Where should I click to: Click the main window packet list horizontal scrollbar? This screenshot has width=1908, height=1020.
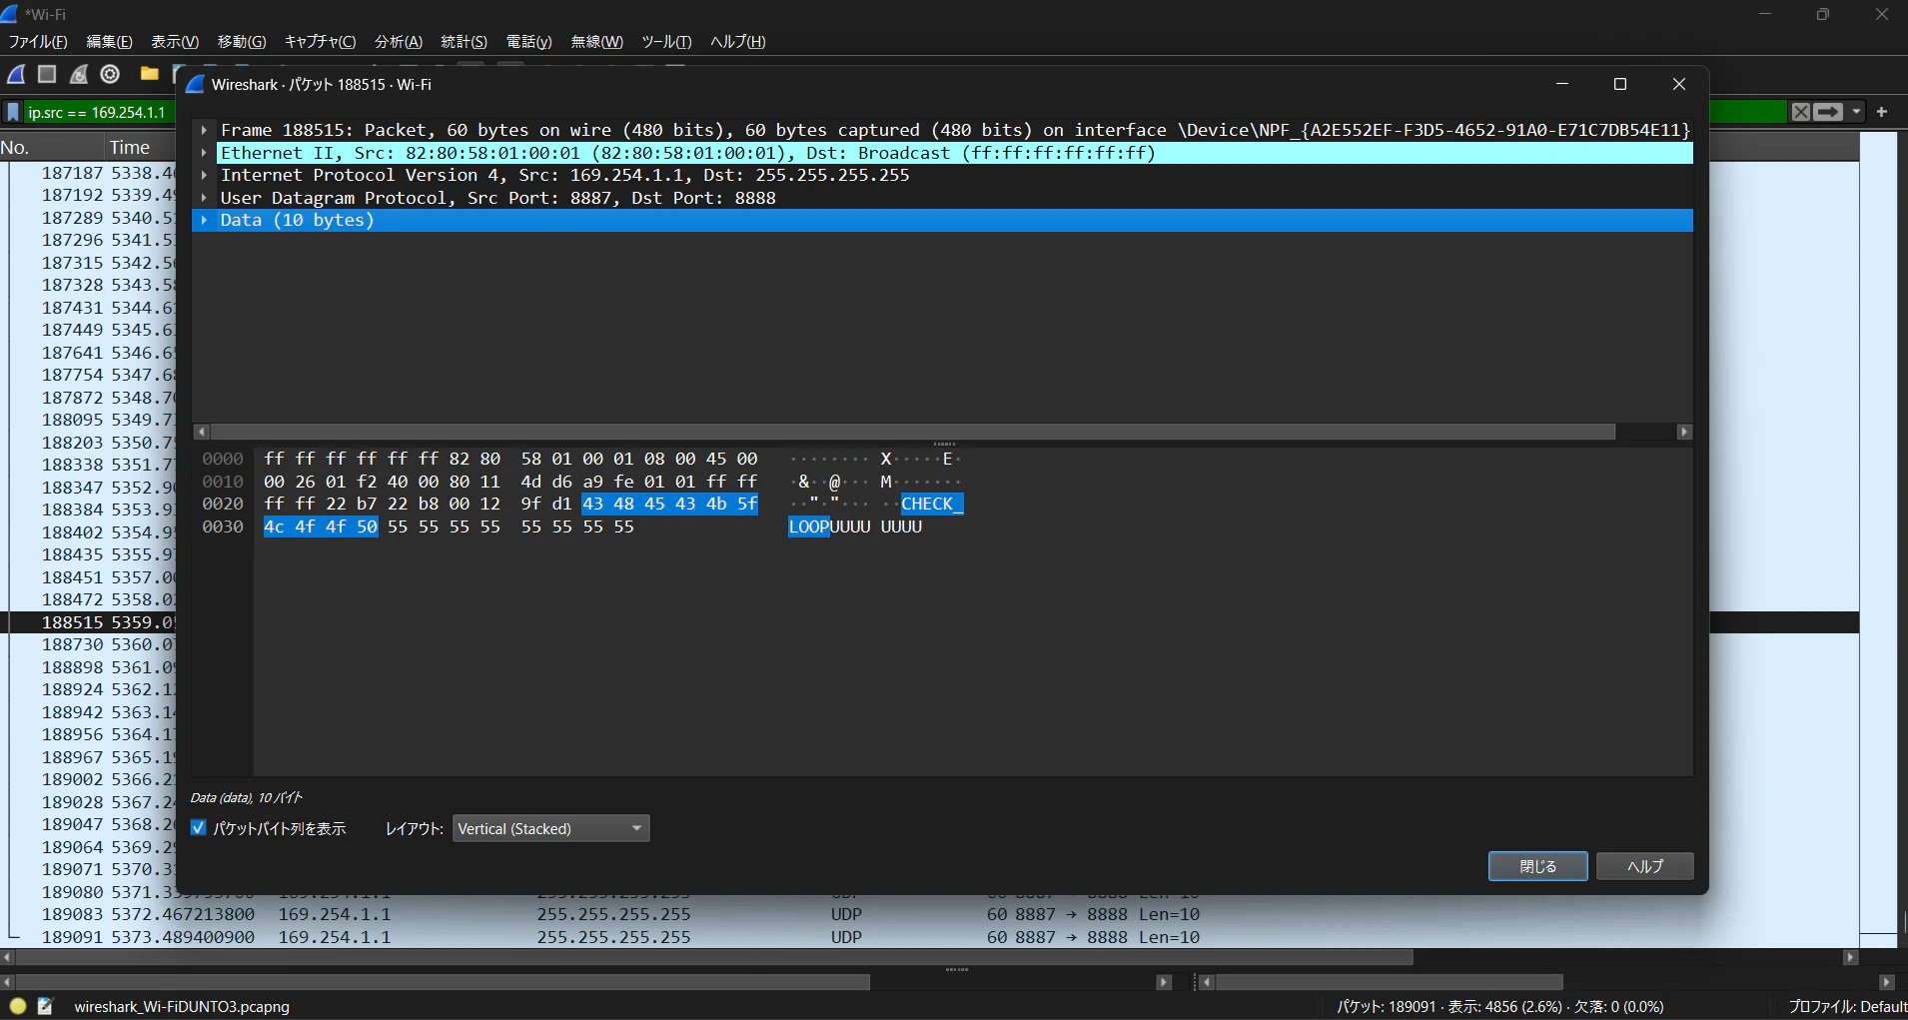tap(714, 957)
